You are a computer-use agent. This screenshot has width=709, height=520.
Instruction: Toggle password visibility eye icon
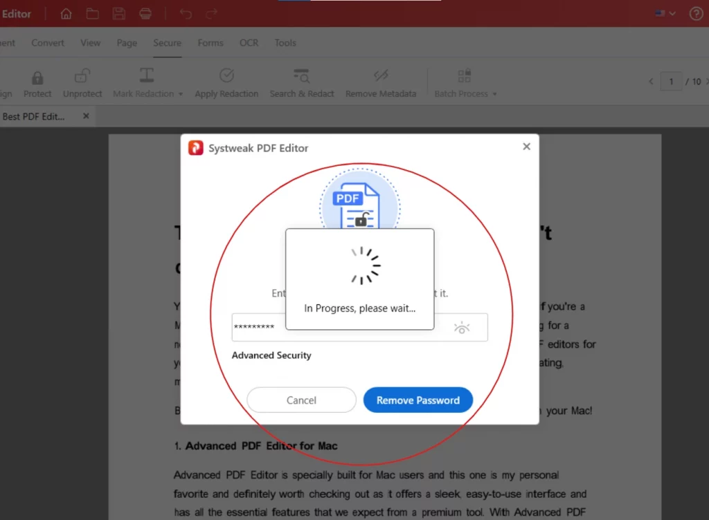point(462,328)
